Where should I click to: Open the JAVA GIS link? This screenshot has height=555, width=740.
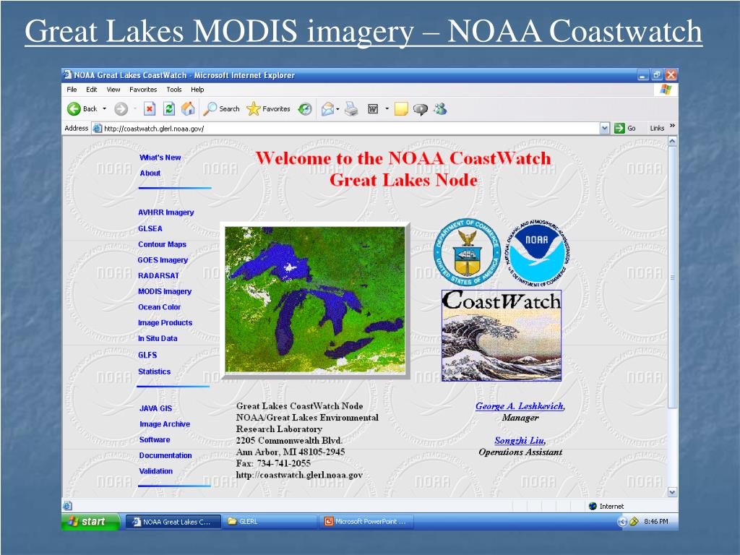[156, 408]
